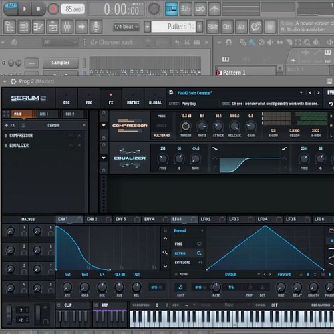Toggle the typing keyboard to piano icon
This screenshot has width=334, height=334.
172,9
